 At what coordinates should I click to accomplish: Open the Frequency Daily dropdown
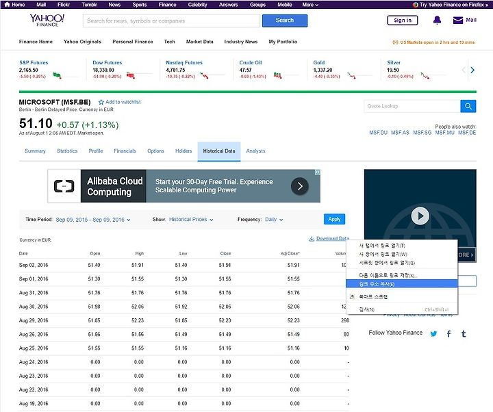coord(274,220)
